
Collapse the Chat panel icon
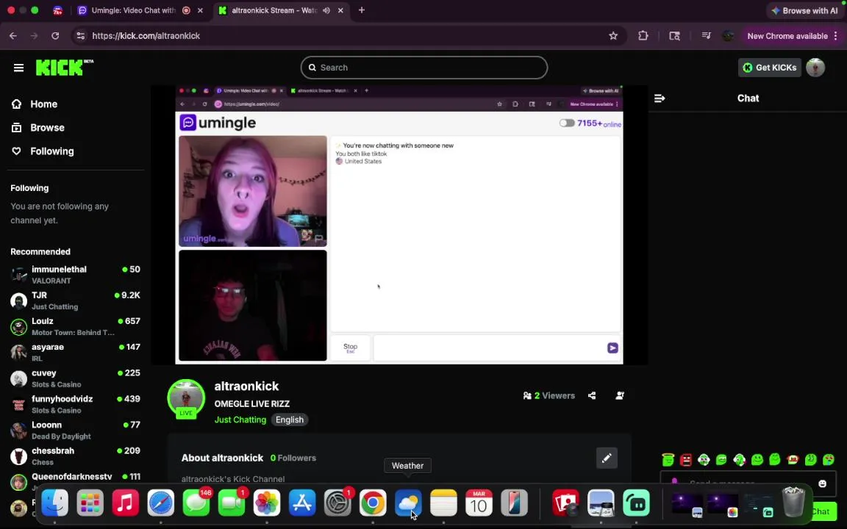(660, 98)
